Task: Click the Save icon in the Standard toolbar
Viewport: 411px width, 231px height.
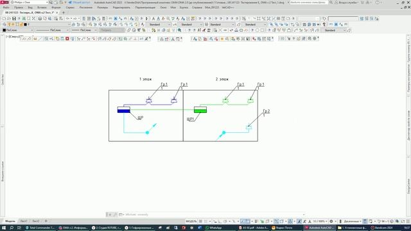Action: tap(14, 19)
